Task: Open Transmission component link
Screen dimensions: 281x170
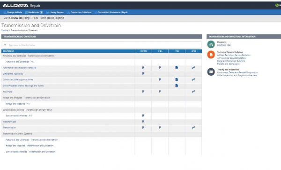Action: [9, 127]
